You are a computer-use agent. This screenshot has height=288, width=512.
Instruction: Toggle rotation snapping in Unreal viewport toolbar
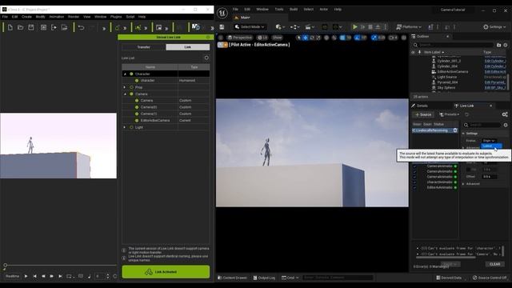coord(358,38)
